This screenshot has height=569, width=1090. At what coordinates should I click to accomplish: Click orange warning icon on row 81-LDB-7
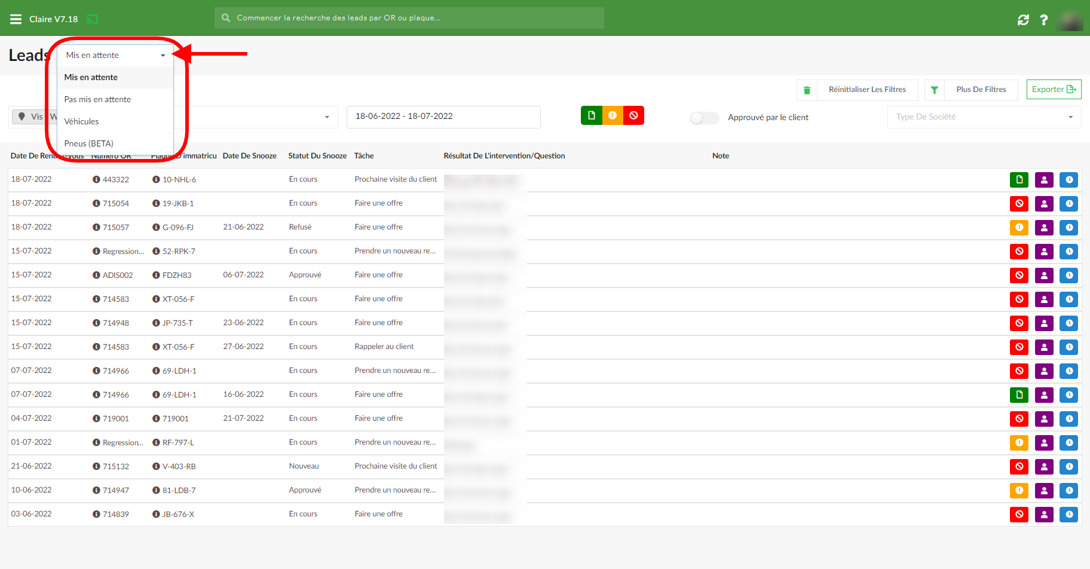pos(1019,491)
